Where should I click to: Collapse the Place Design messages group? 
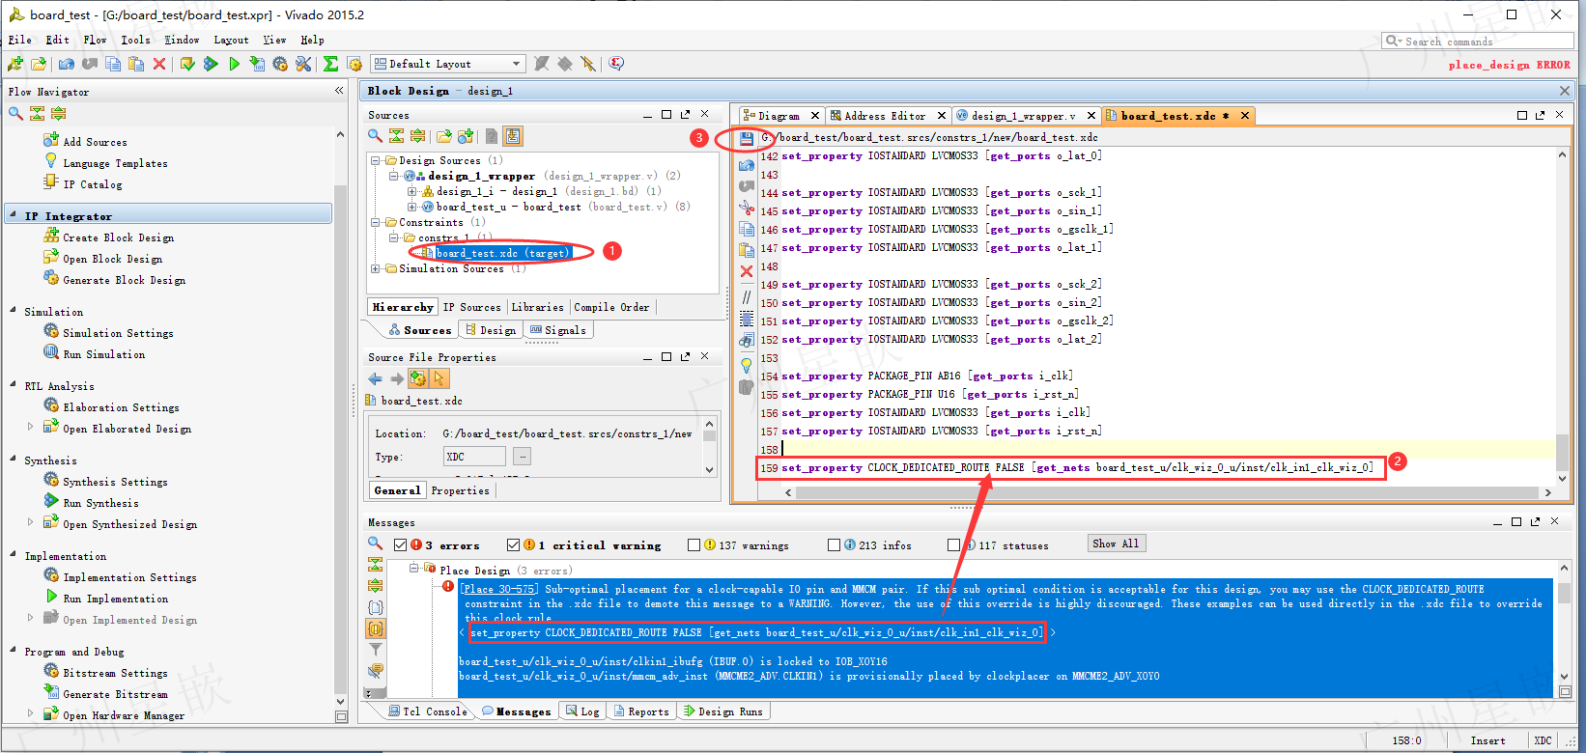point(413,569)
